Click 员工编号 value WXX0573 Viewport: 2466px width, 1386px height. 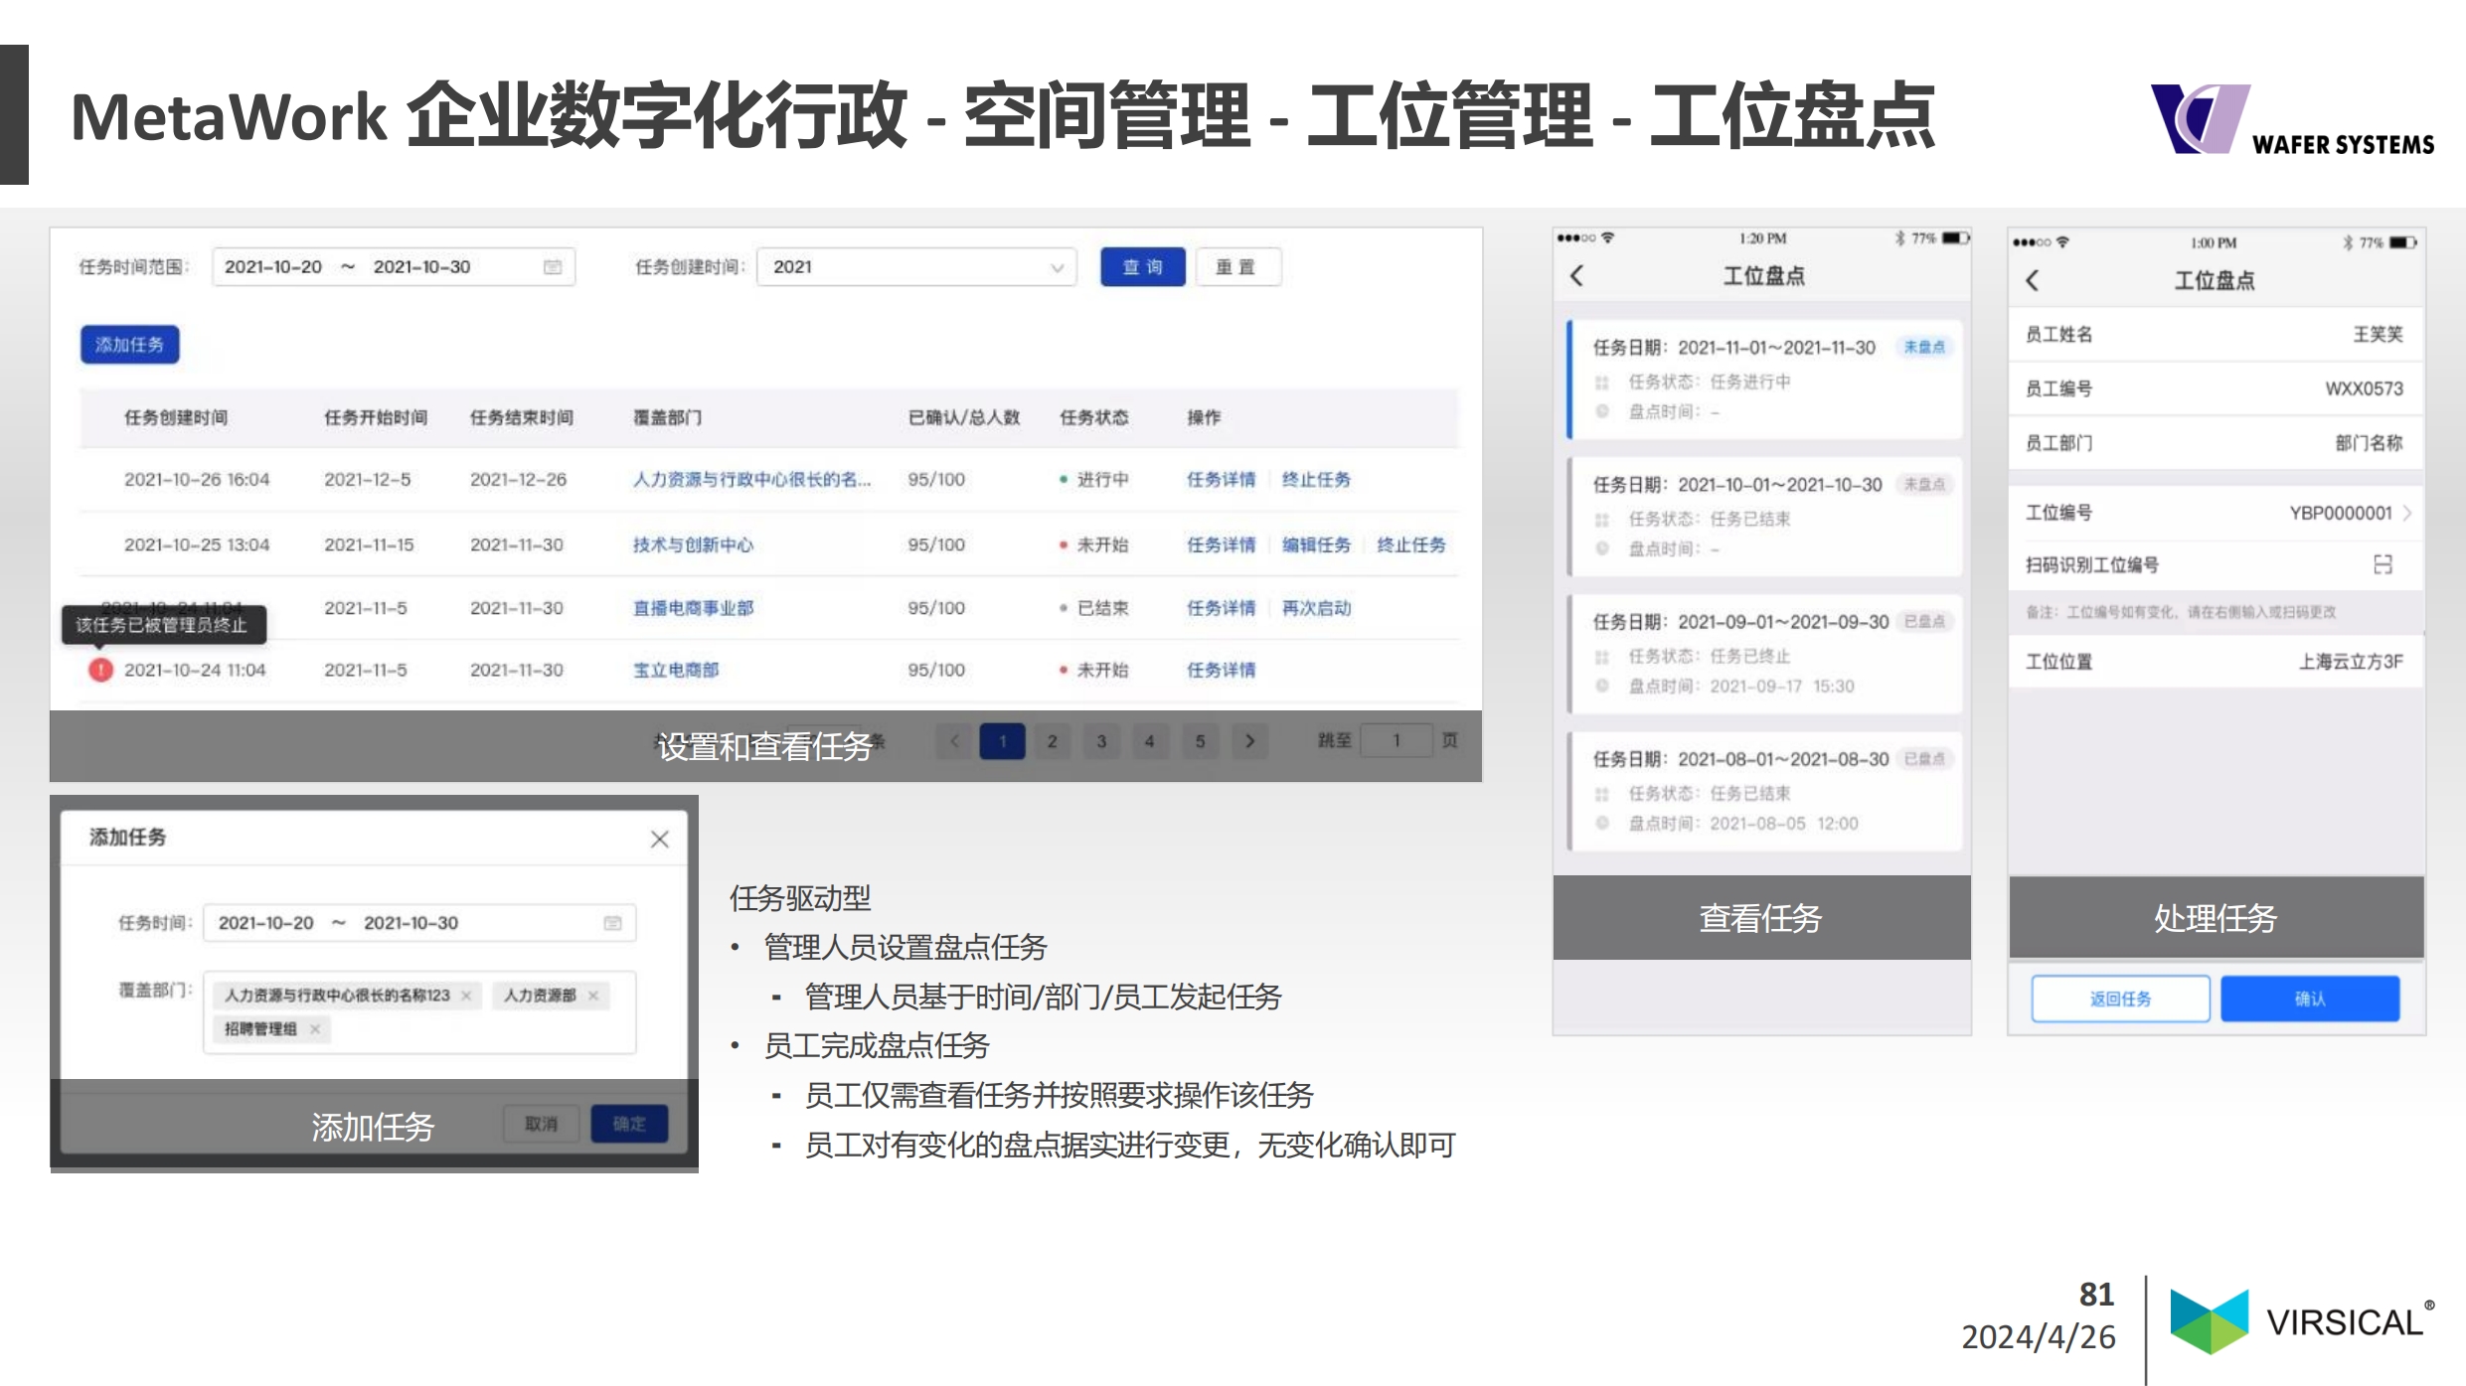[x=2364, y=388]
